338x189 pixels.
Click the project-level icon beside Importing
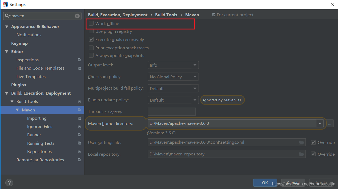(x=79, y=118)
